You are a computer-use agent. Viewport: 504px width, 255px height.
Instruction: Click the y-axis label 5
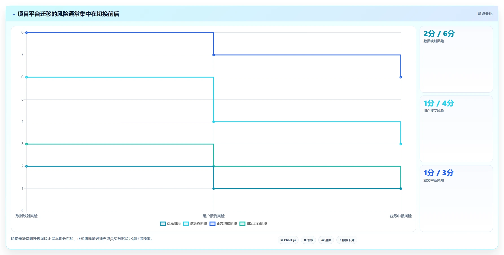(x=22, y=99)
